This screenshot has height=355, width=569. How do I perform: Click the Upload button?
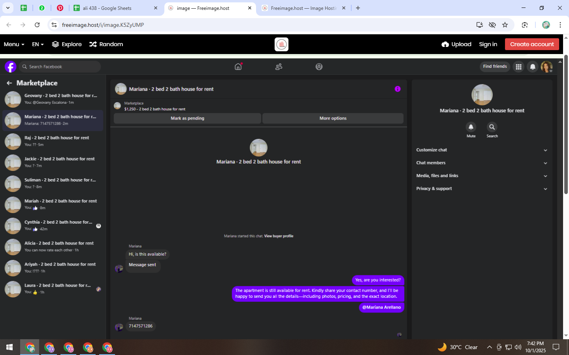point(456,44)
